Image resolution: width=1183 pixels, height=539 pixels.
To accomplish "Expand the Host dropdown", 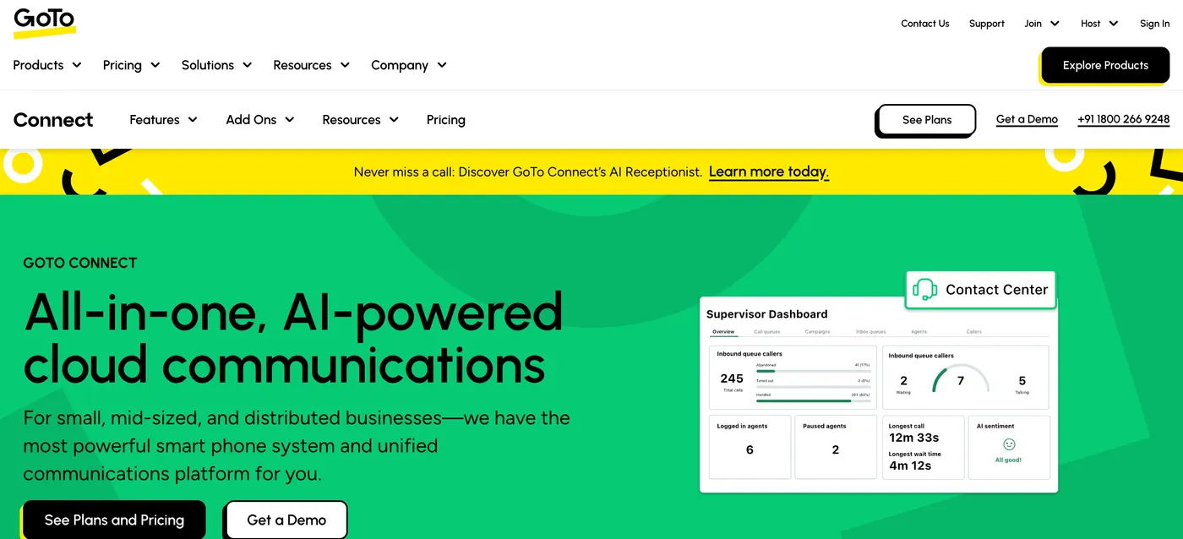I will [x=1099, y=24].
